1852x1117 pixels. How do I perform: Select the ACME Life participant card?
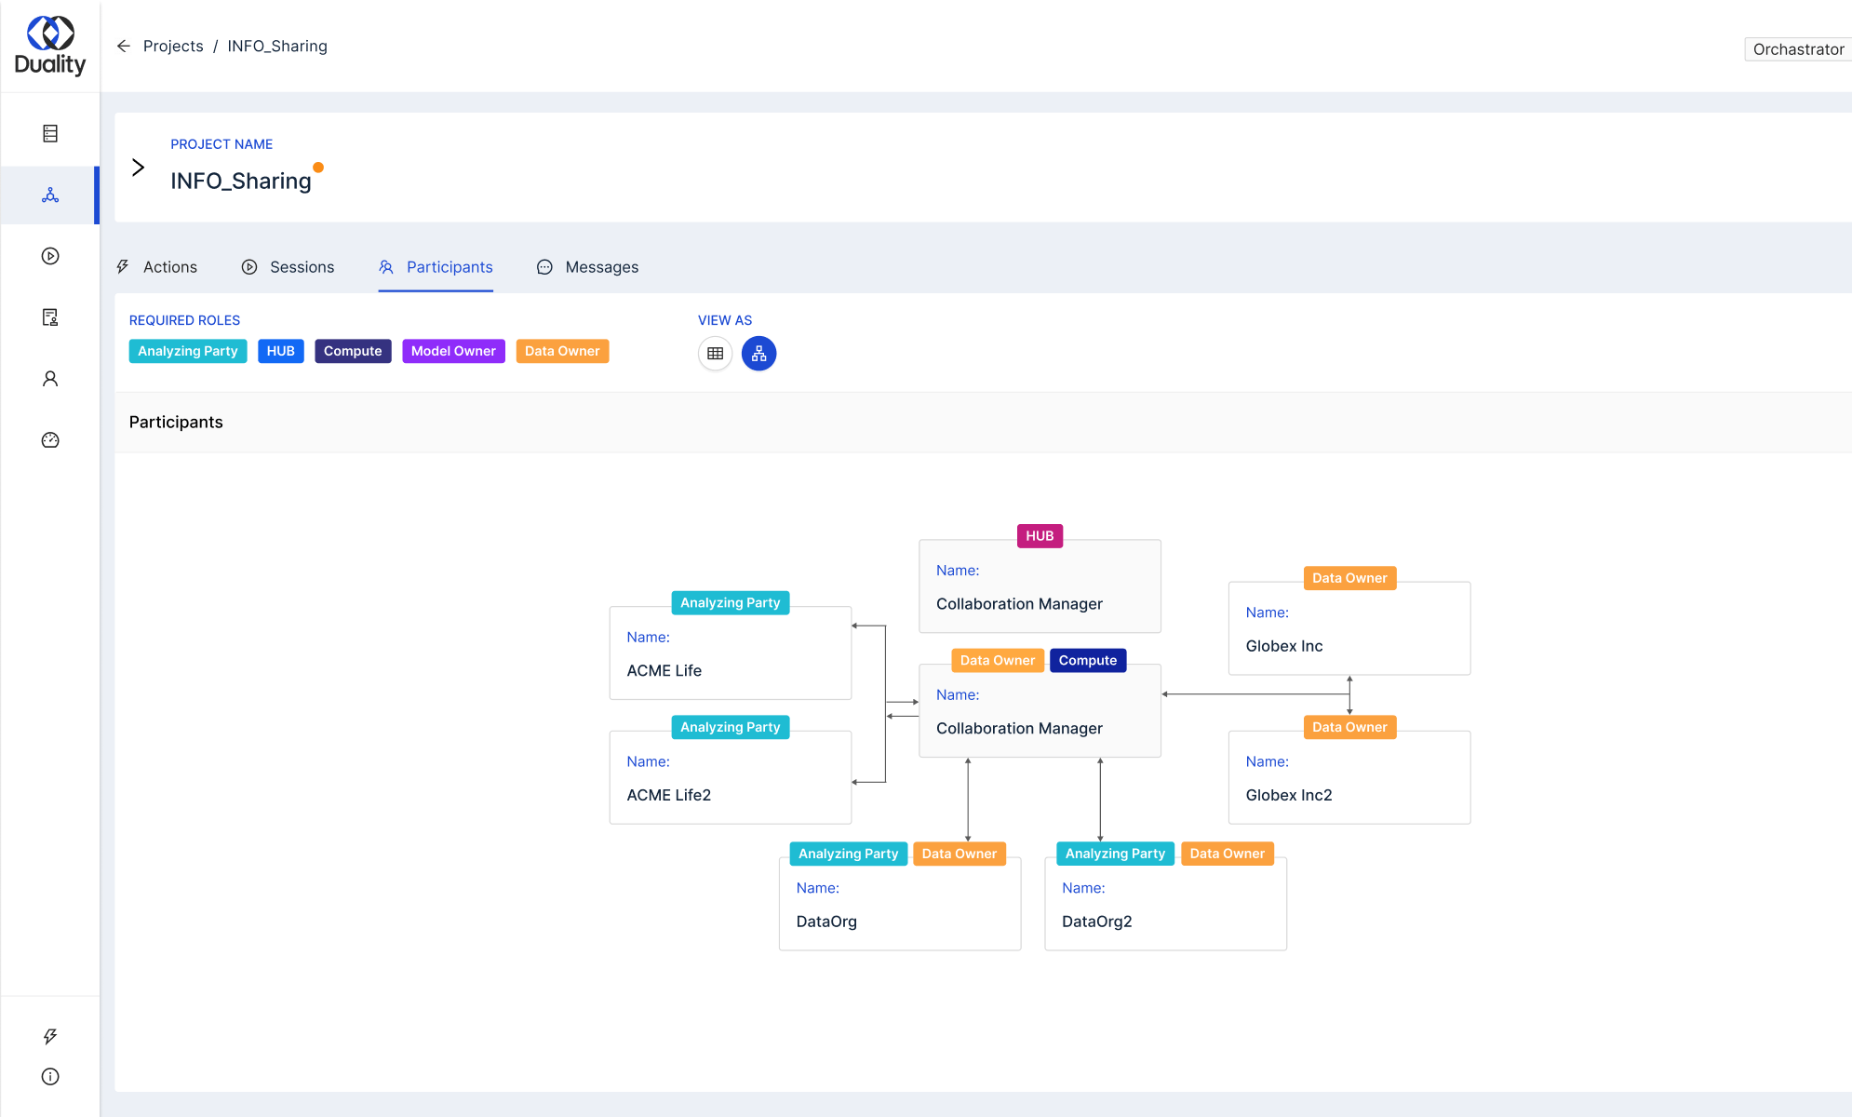coord(730,653)
